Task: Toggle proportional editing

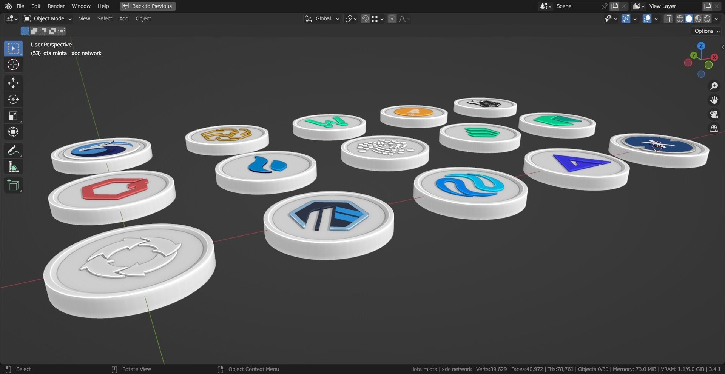Action: tap(392, 18)
